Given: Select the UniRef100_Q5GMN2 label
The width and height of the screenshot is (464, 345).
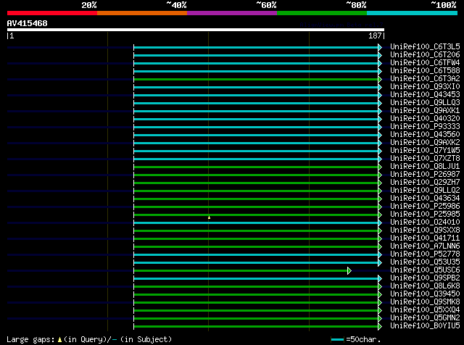Looking at the screenshot, I should (425, 318).
